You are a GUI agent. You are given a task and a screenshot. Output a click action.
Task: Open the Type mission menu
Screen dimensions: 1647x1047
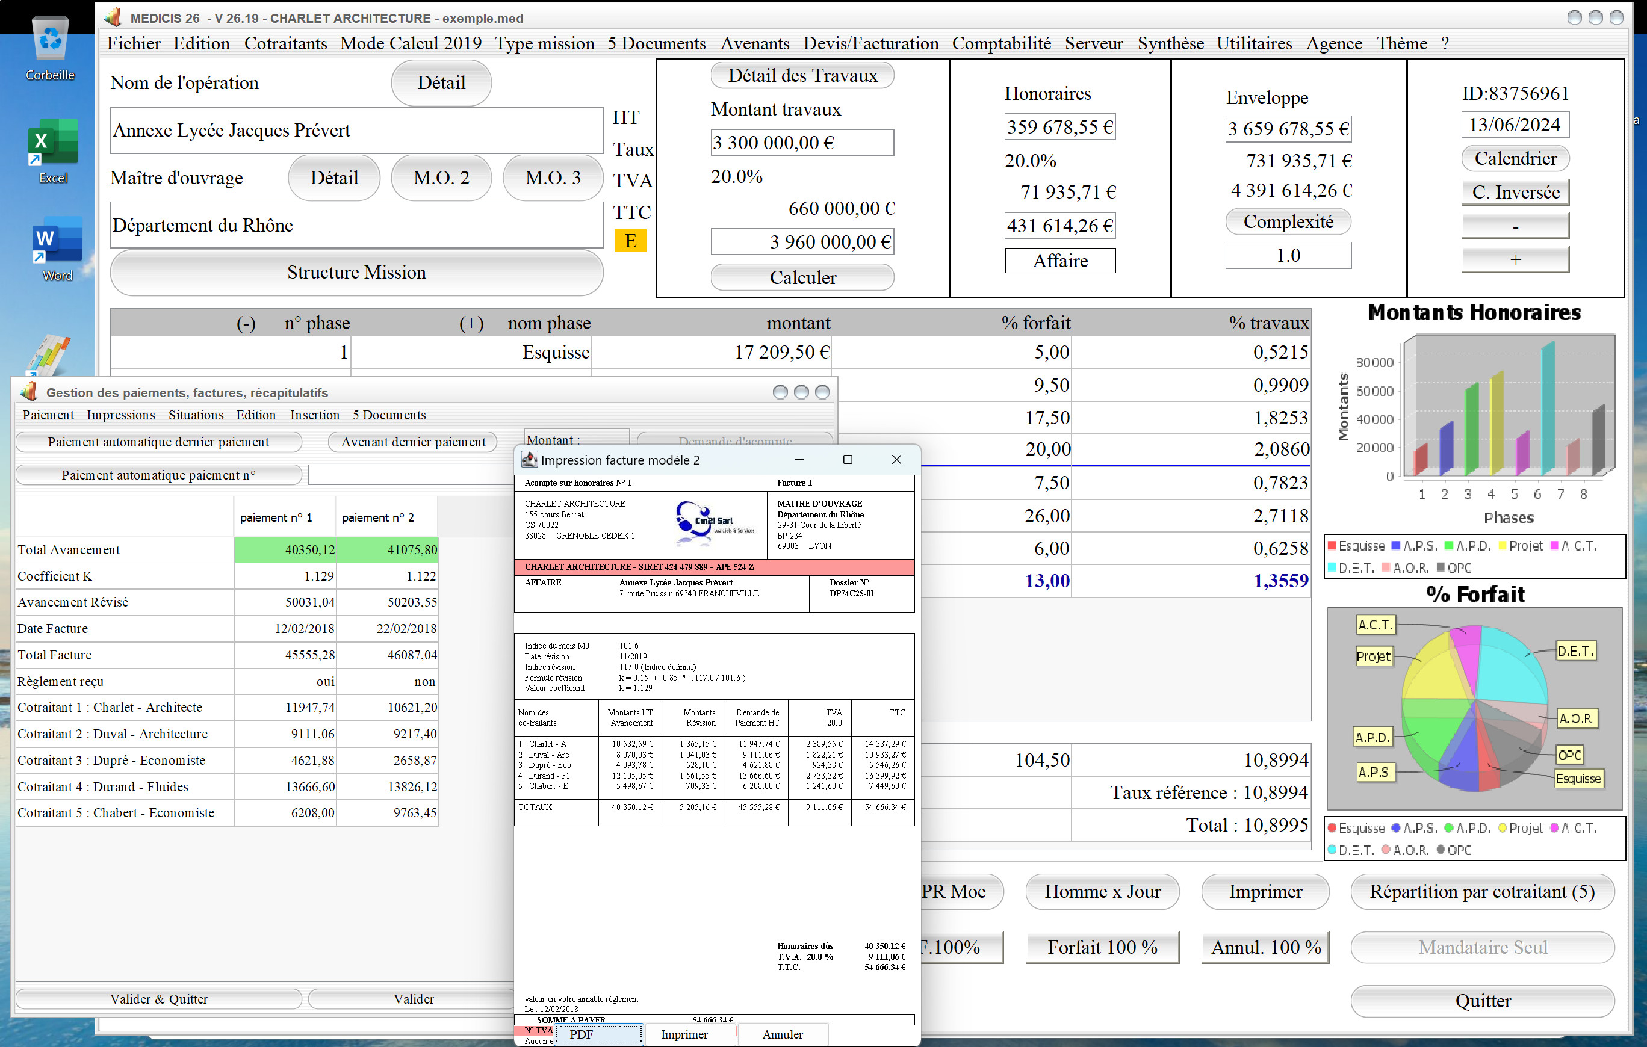pyautogui.click(x=544, y=43)
